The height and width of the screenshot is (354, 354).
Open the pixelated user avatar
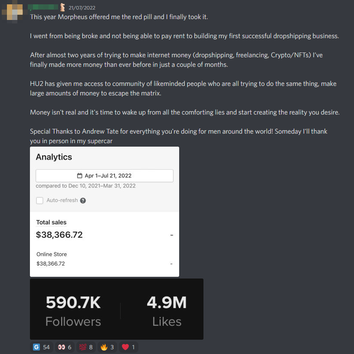pyautogui.click(x=13, y=12)
